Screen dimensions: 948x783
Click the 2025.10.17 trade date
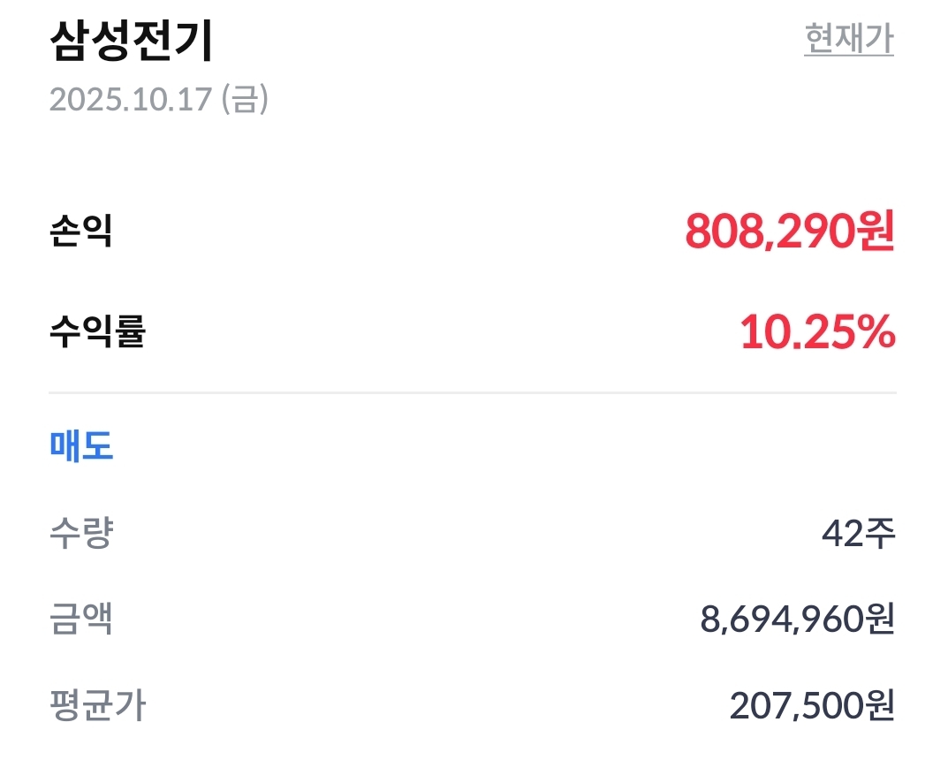131,99
